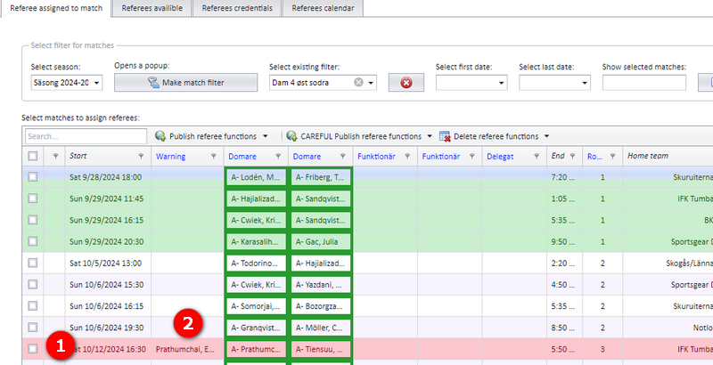Open filter pin icon of Start column

coord(141,156)
